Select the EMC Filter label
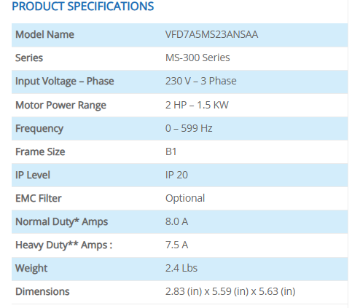The width and height of the screenshot is (352, 308). (39, 198)
